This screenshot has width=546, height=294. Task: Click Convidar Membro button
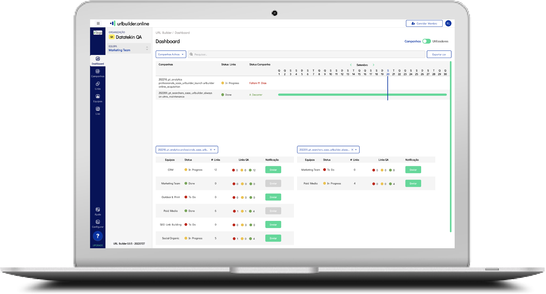424,23
